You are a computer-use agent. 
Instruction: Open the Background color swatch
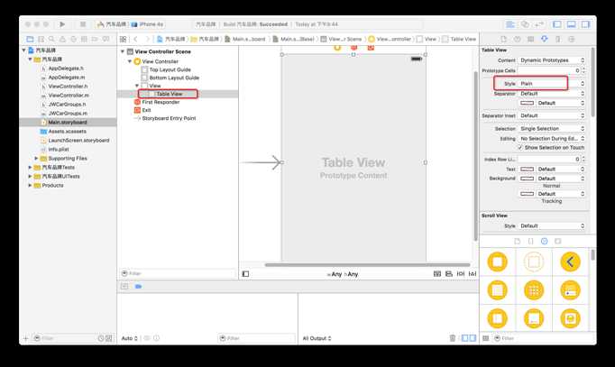[x=528, y=179]
